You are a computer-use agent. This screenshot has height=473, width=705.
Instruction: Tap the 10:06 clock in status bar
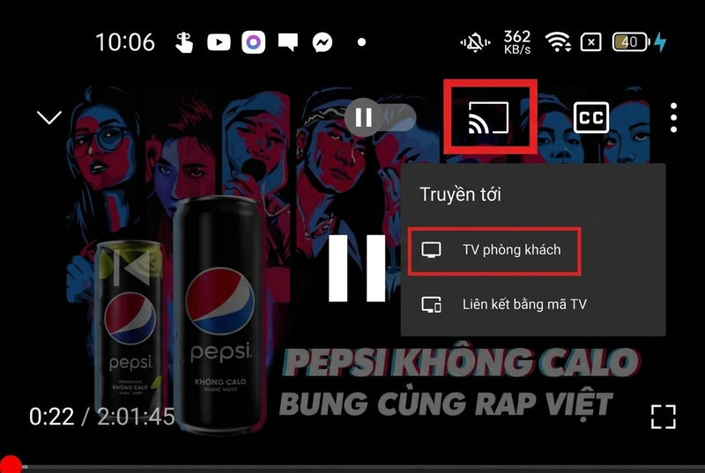pyautogui.click(x=125, y=42)
